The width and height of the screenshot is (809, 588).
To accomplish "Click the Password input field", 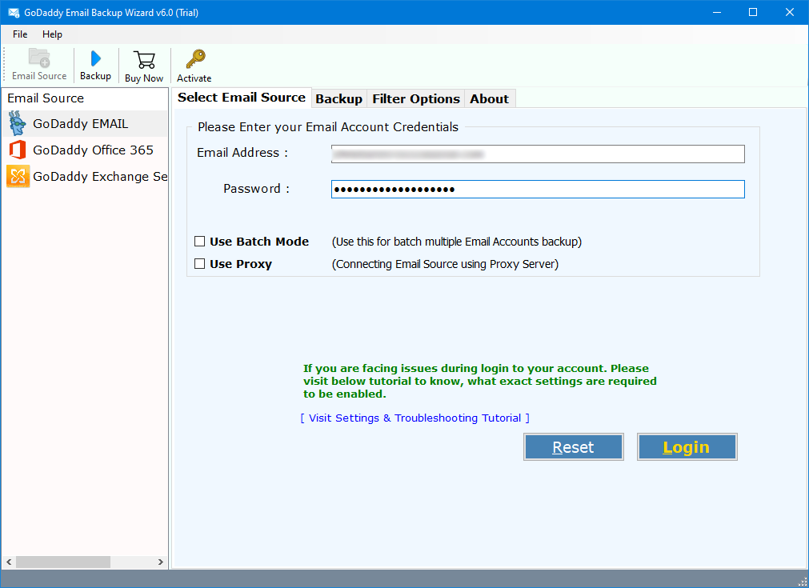I will pos(538,190).
